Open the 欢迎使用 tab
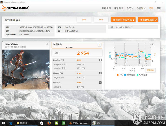This screenshot has width=166, height=126. pyautogui.click(x=106, y=9)
